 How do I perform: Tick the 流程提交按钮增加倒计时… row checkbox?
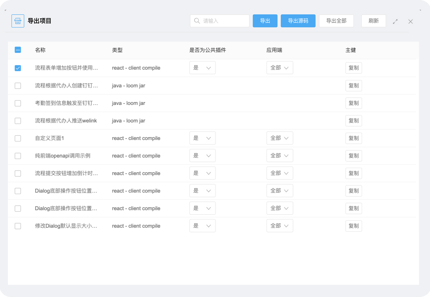point(18,173)
